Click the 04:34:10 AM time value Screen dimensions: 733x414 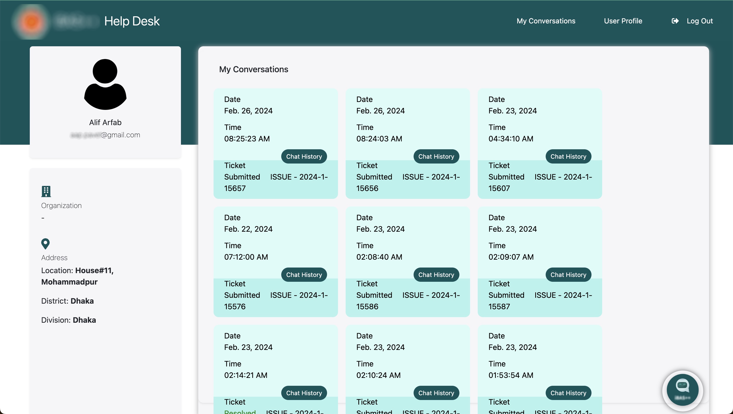511,139
